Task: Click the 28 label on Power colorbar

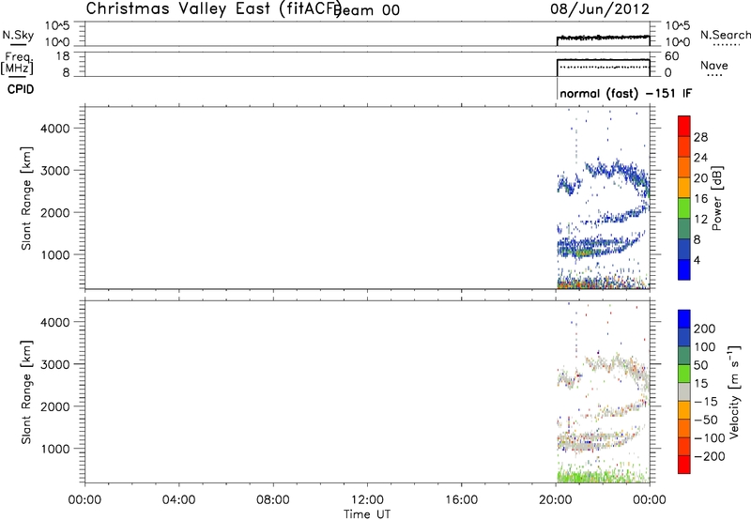Action: coord(700,137)
